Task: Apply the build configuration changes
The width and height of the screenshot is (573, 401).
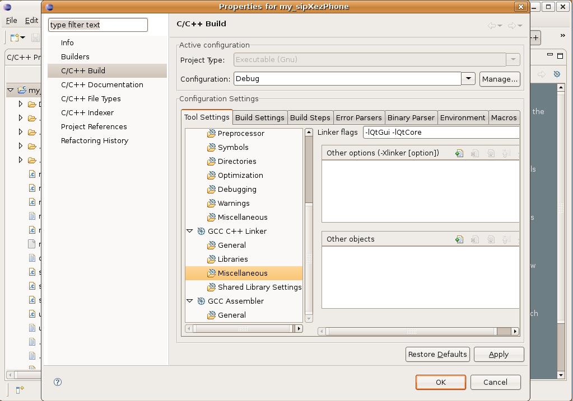Action: [499, 354]
